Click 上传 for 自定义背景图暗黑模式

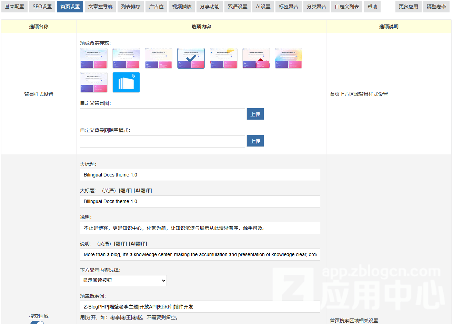[255, 141]
